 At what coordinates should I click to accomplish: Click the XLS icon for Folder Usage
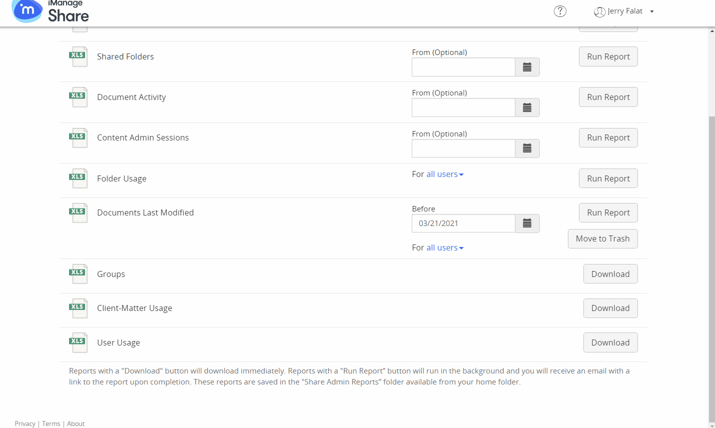click(78, 178)
